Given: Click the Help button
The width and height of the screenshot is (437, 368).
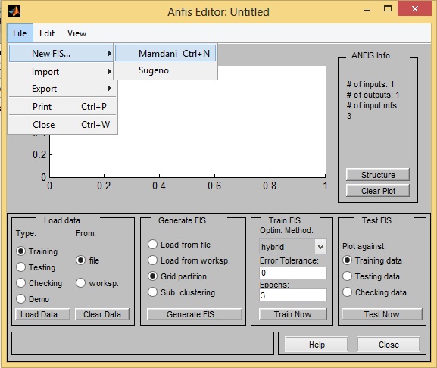Looking at the screenshot, I should 317,345.
